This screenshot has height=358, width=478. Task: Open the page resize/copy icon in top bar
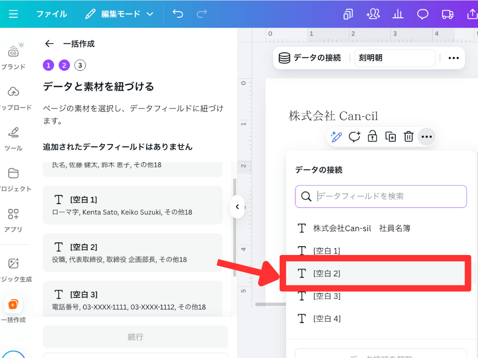click(348, 14)
